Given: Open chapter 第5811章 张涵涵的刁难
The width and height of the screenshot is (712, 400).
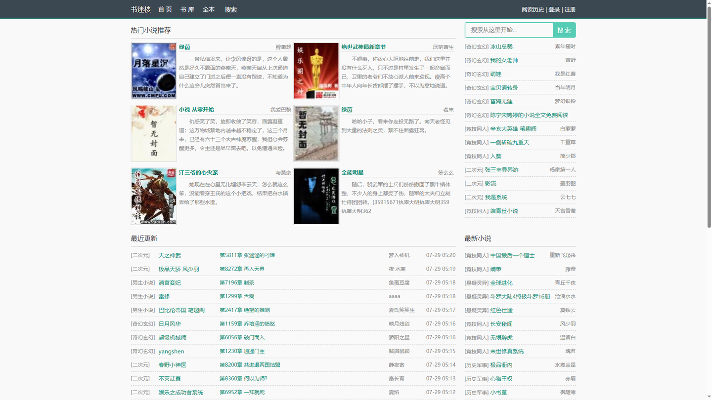Looking at the screenshot, I should click(x=247, y=255).
